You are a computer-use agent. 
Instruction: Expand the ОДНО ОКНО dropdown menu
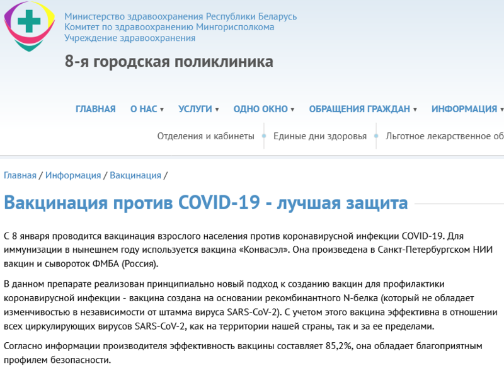[263, 109]
